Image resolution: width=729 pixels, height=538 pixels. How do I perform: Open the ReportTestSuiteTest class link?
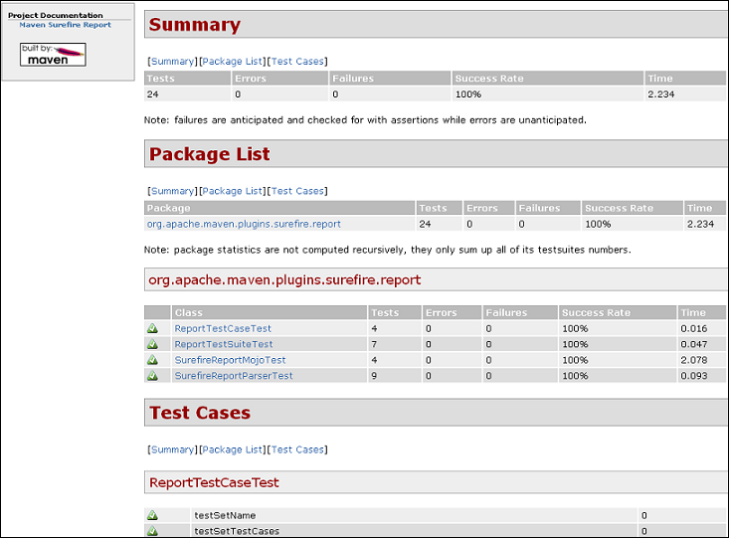(224, 344)
